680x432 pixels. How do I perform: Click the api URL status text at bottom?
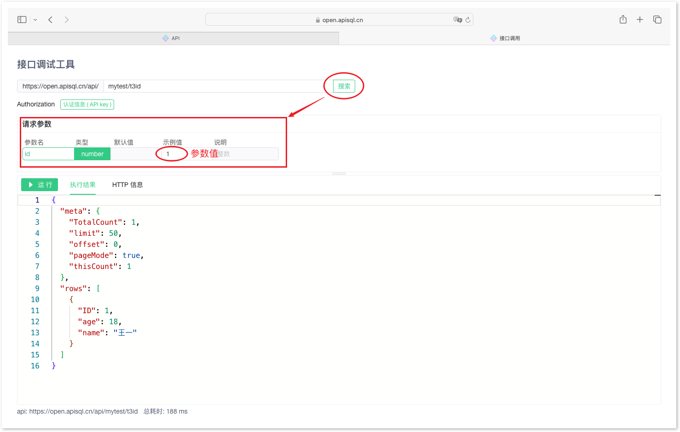[77, 411]
